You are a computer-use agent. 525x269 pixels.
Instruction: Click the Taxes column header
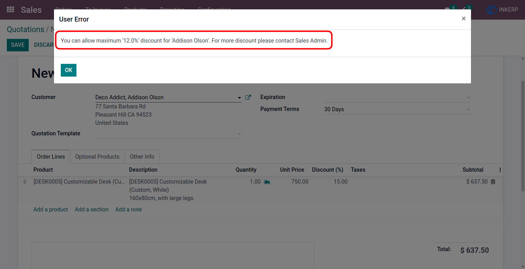point(358,170)
